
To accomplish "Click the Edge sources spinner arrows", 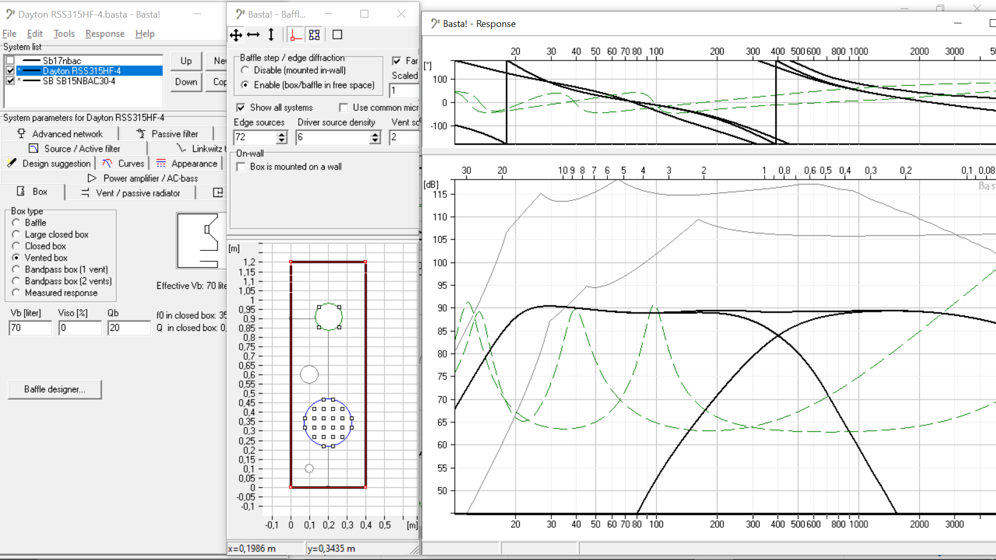I will [x=282, y=137].
